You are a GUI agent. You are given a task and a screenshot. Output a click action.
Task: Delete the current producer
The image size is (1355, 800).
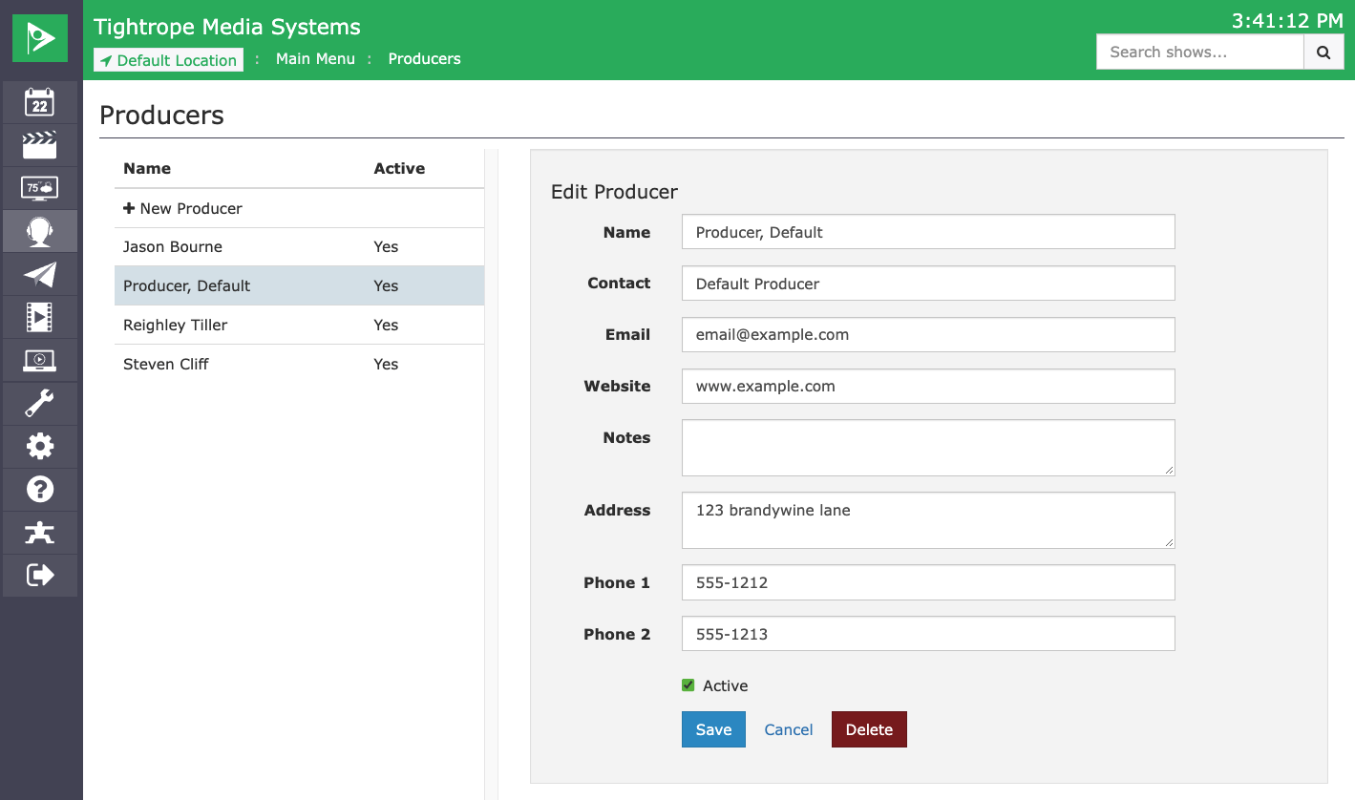coord(868,728)
